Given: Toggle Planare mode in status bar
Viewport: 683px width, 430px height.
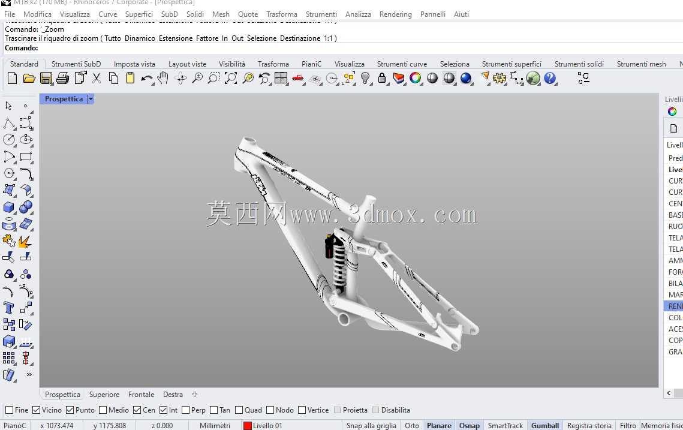Looking at the screenshot, I should pos(438,425).
